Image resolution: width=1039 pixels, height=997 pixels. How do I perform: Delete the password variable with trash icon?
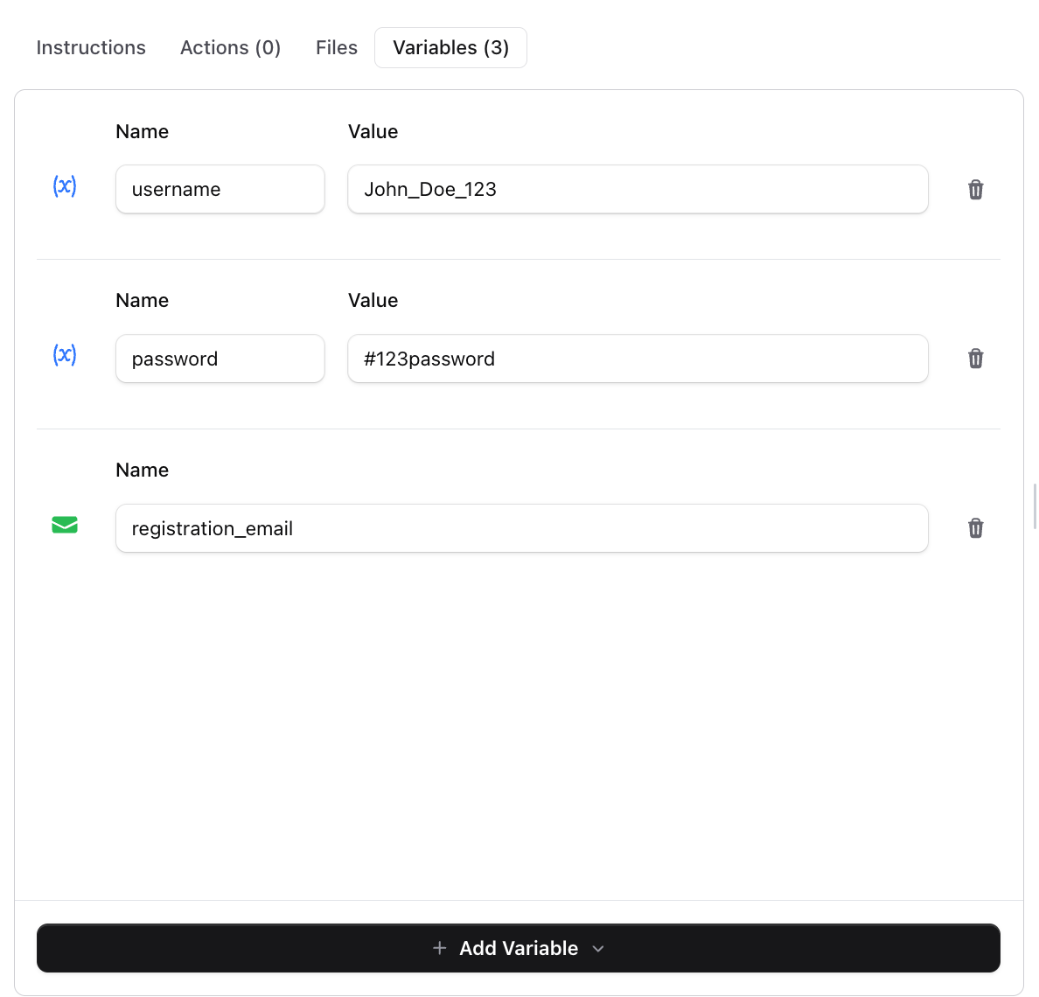(x=975, y=359)
